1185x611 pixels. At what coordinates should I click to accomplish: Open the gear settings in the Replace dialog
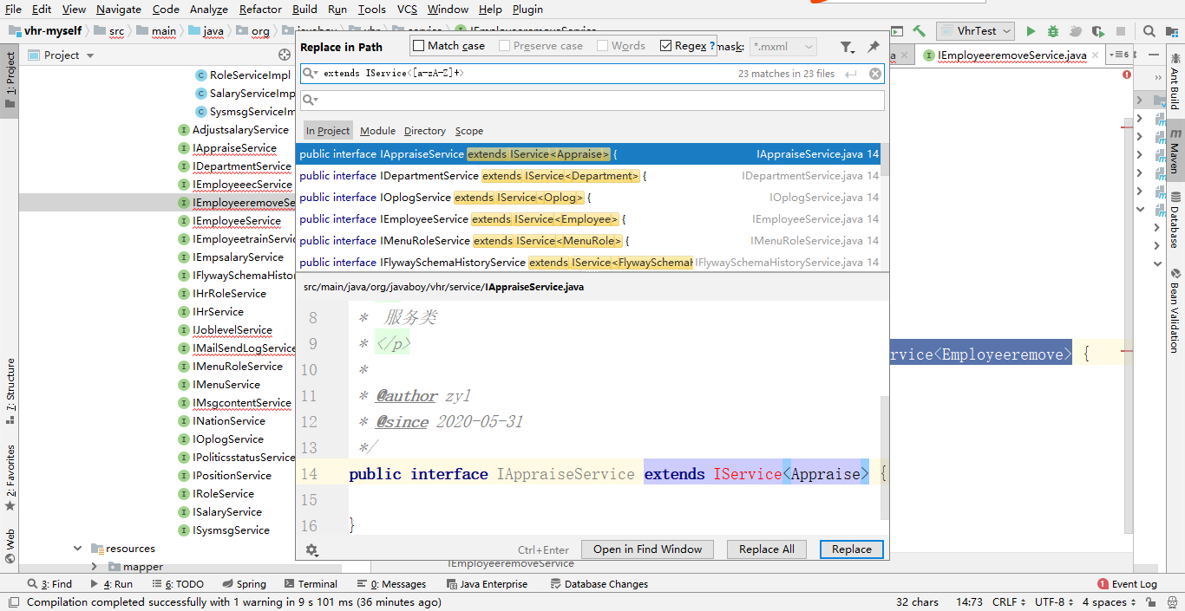[312, 549]
